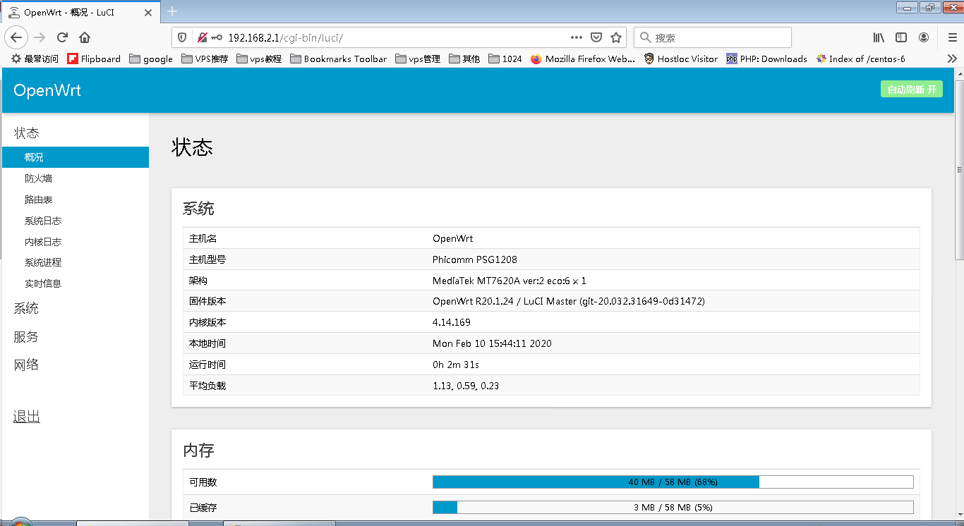
Task: Open a new tab with plus button
Action: coord(172,11)
